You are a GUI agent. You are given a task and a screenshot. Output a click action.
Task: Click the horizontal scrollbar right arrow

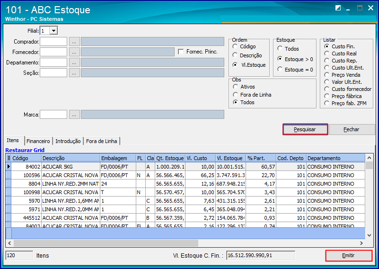coord(361,243)
